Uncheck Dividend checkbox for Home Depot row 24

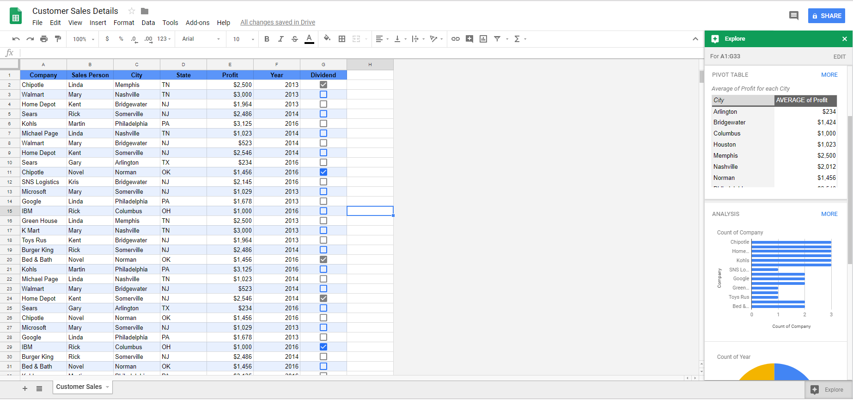pyautogui.click(x=323, y=298)
